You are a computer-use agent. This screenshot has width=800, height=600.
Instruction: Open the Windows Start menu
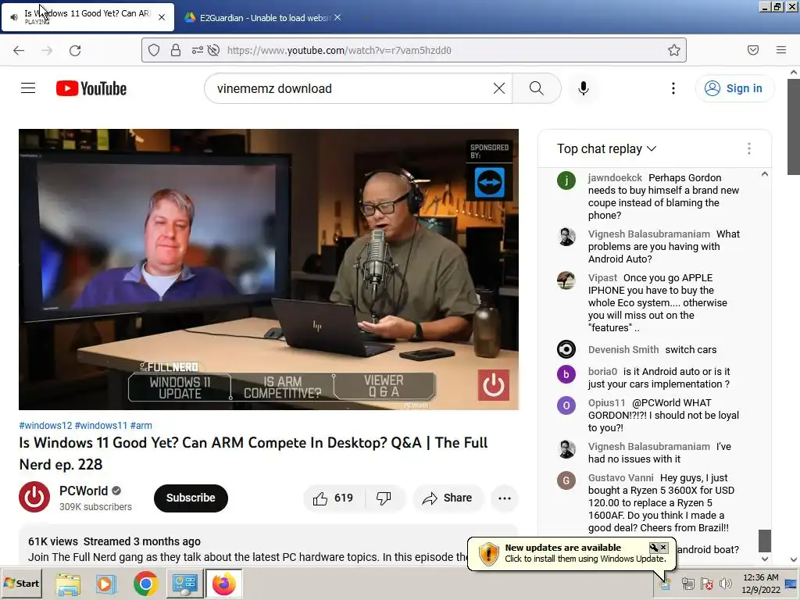click(x=21, y=584)
